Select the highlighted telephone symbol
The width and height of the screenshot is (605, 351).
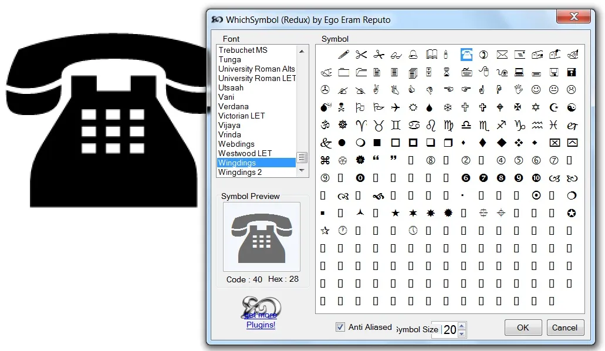coord(467,55)
